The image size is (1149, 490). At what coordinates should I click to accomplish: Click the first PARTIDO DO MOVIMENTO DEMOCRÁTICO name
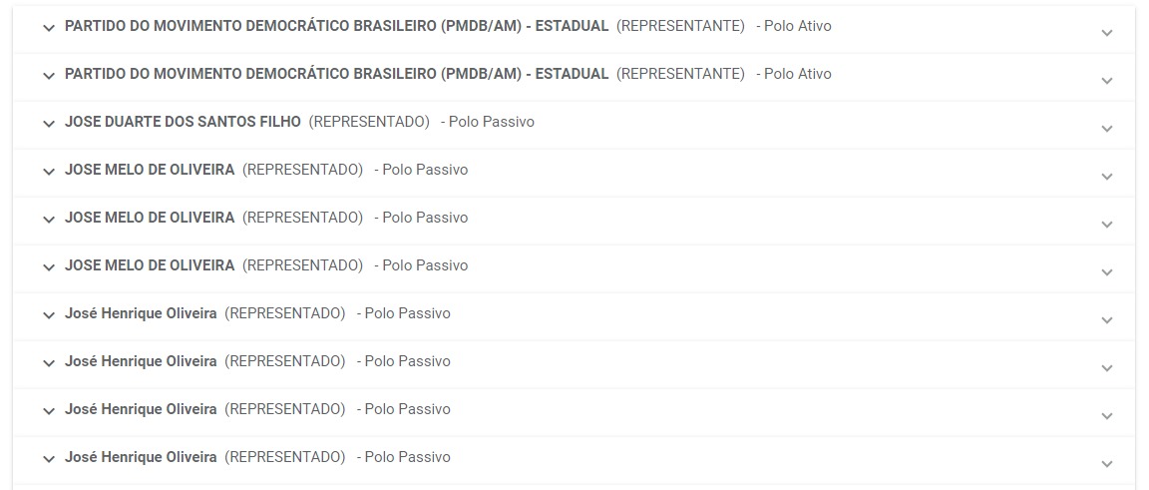pyautogui.click(x=336, y=26)
